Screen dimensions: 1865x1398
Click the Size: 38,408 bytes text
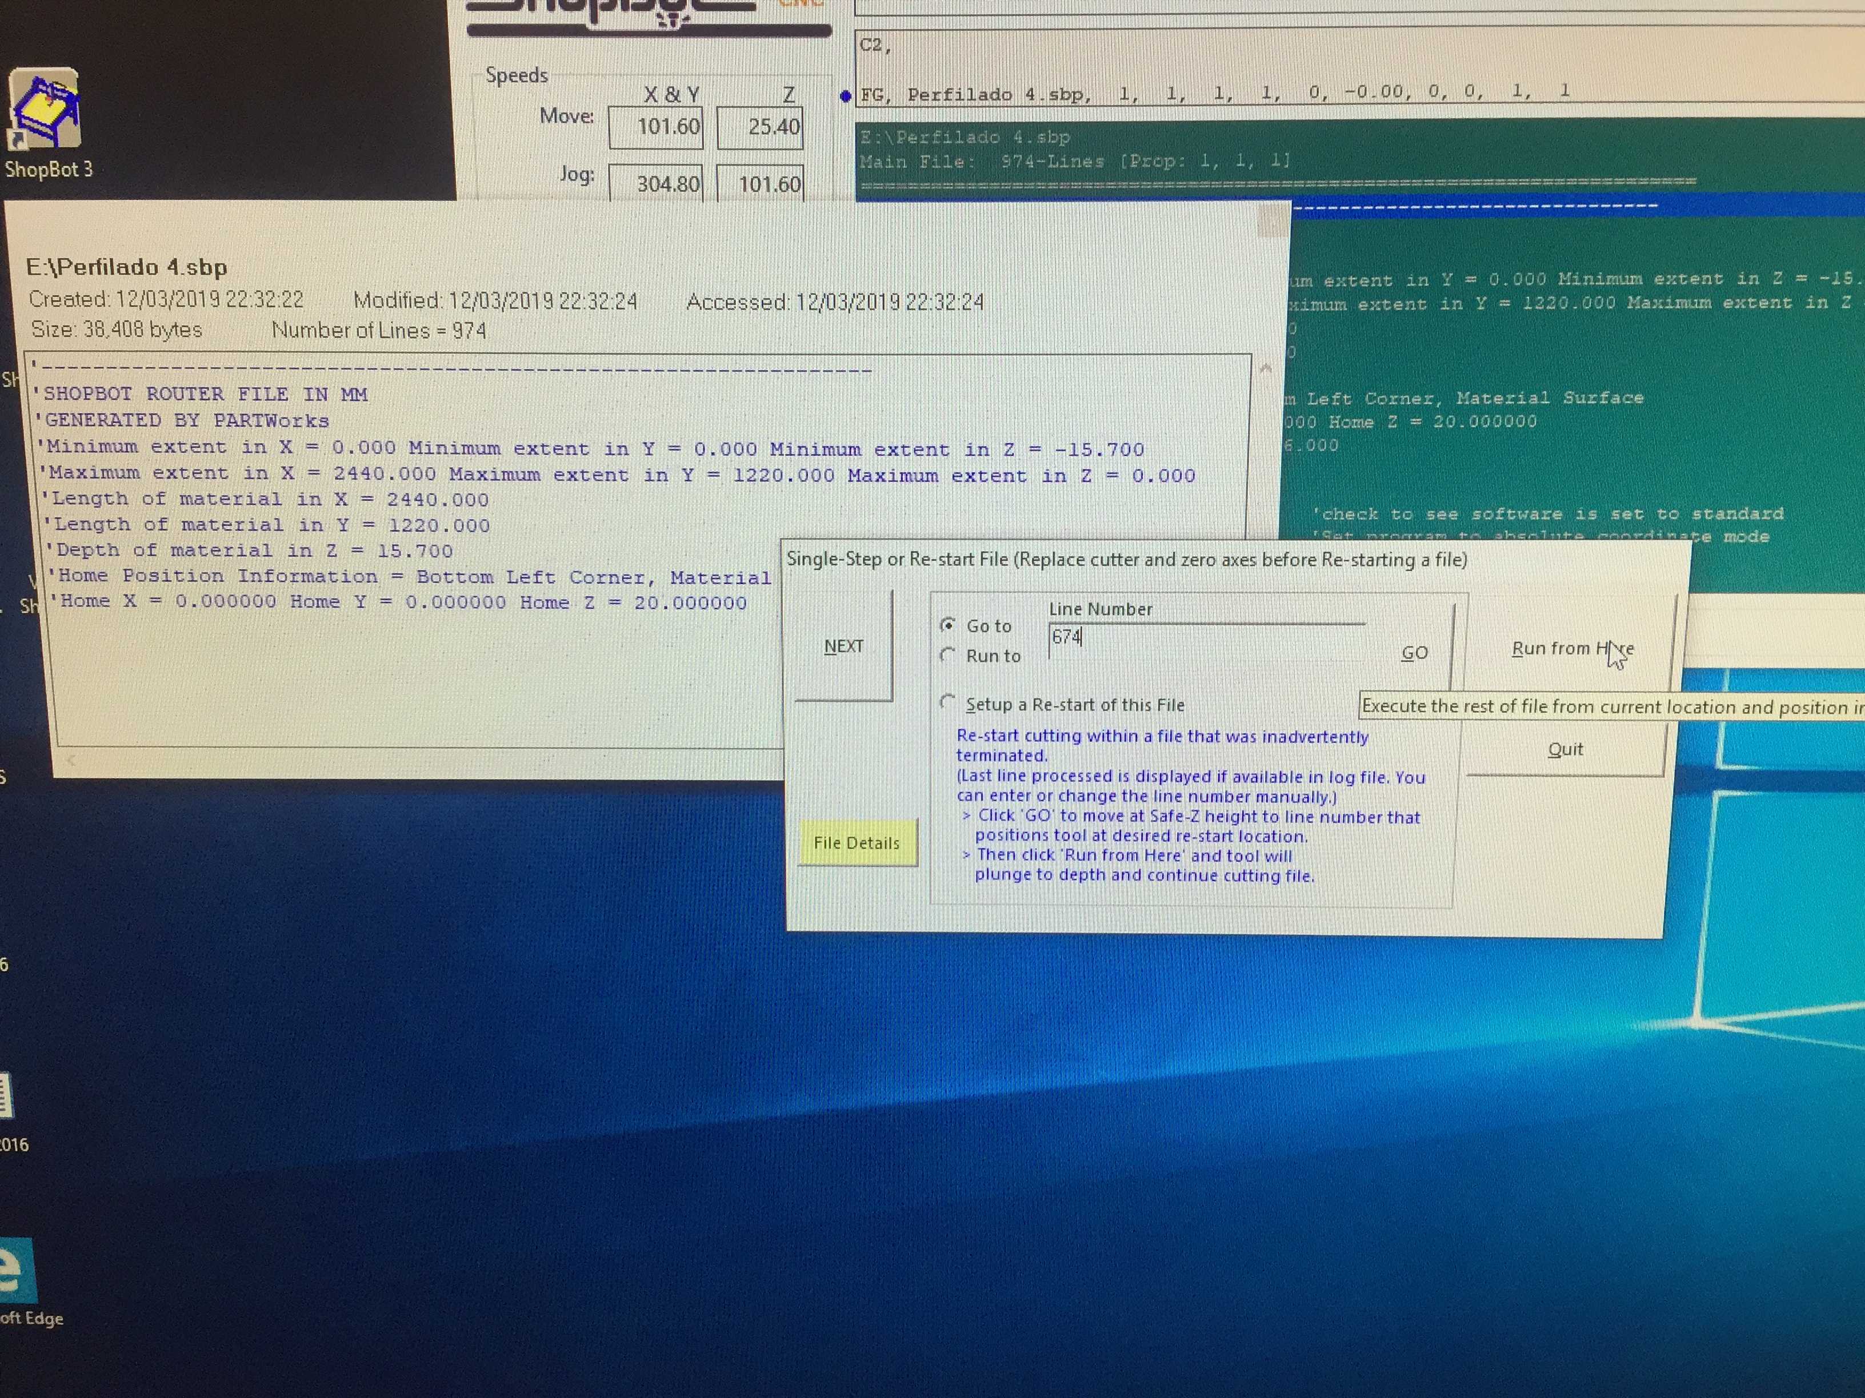[x=117, y=330]
